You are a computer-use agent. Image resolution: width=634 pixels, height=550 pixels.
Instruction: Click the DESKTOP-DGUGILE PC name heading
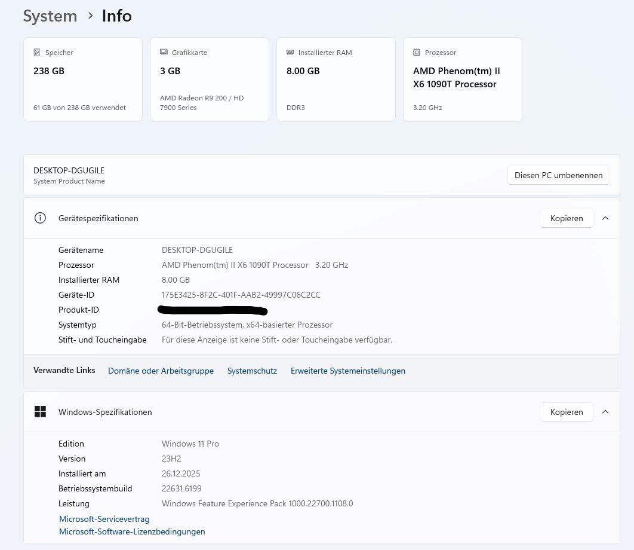[69, 170]
